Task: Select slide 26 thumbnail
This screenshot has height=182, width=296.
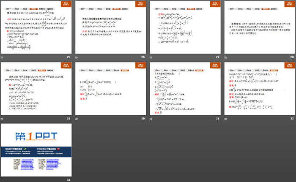Action: click(111, 27)
